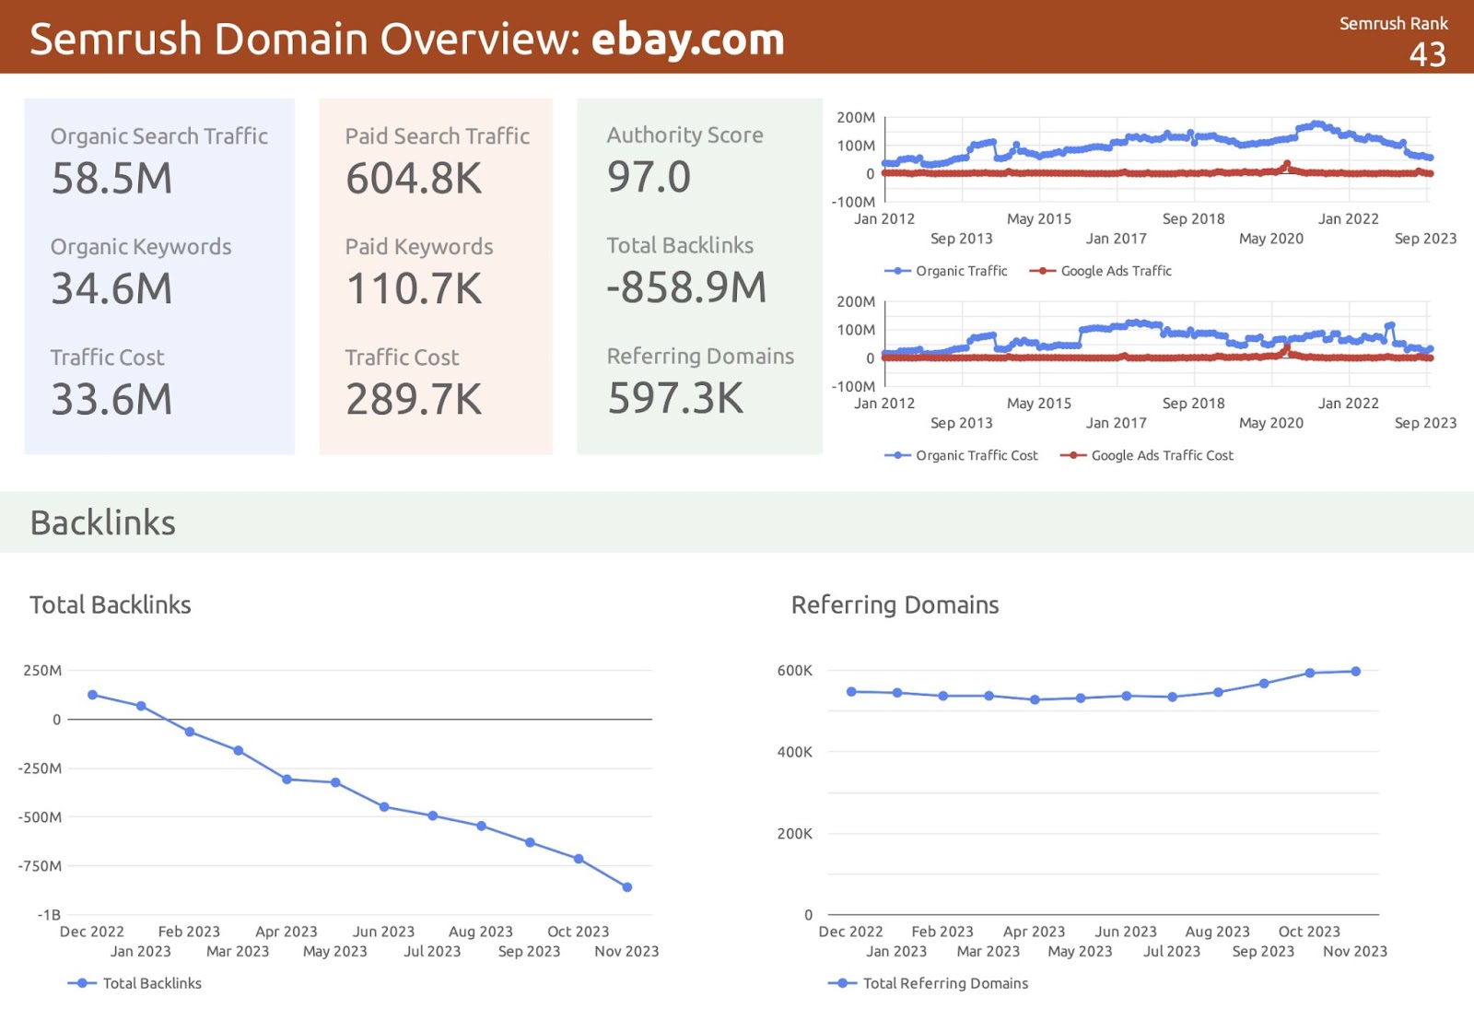Select the Paid Search Traffic 604.8K value
The width and height of the screenshot is (1474, 1032).
click(414, 178)
